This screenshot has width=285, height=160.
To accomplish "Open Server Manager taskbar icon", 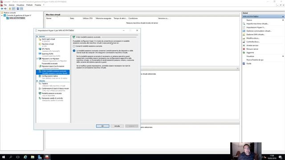I will click(40, 157).
